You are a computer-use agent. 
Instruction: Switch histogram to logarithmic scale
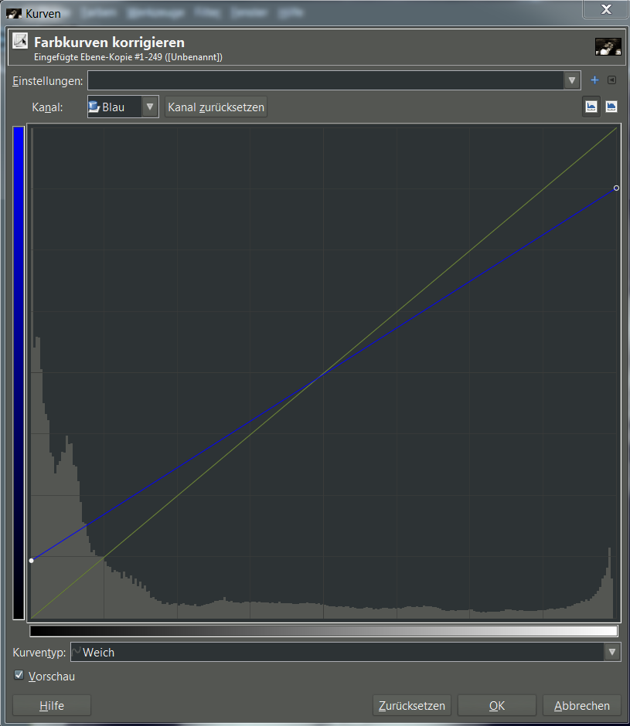tap(611, 107)
